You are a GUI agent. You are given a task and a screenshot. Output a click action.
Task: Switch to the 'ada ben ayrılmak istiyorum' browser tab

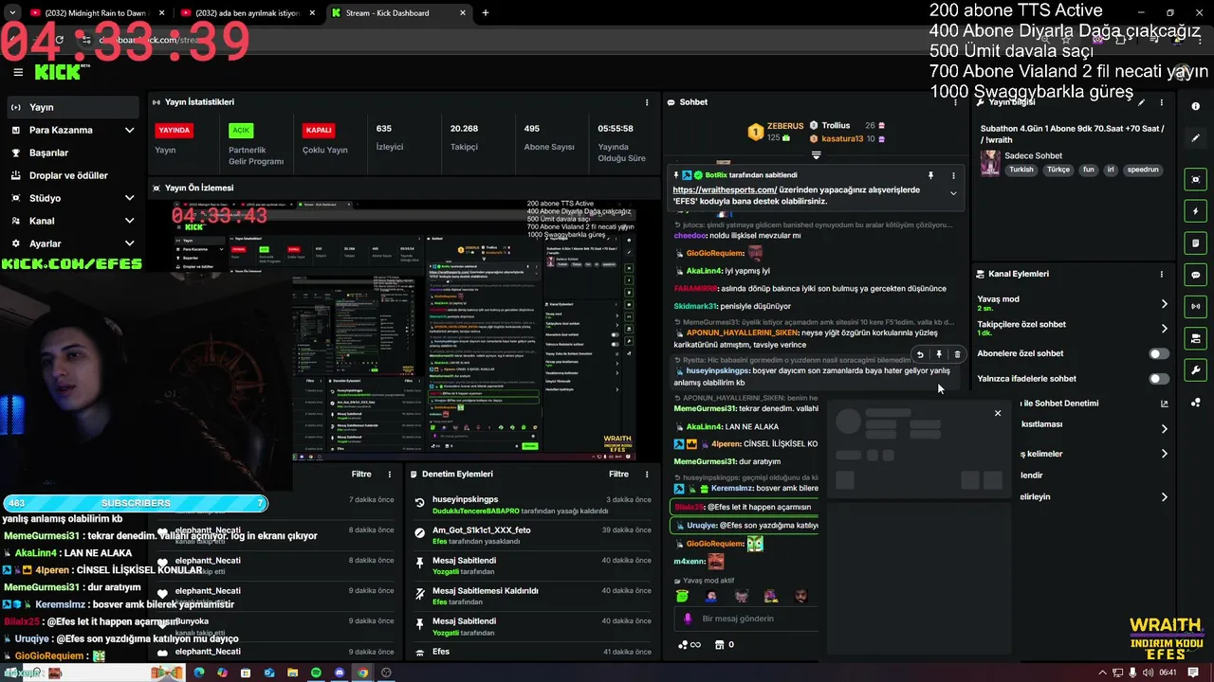point(247,13)
